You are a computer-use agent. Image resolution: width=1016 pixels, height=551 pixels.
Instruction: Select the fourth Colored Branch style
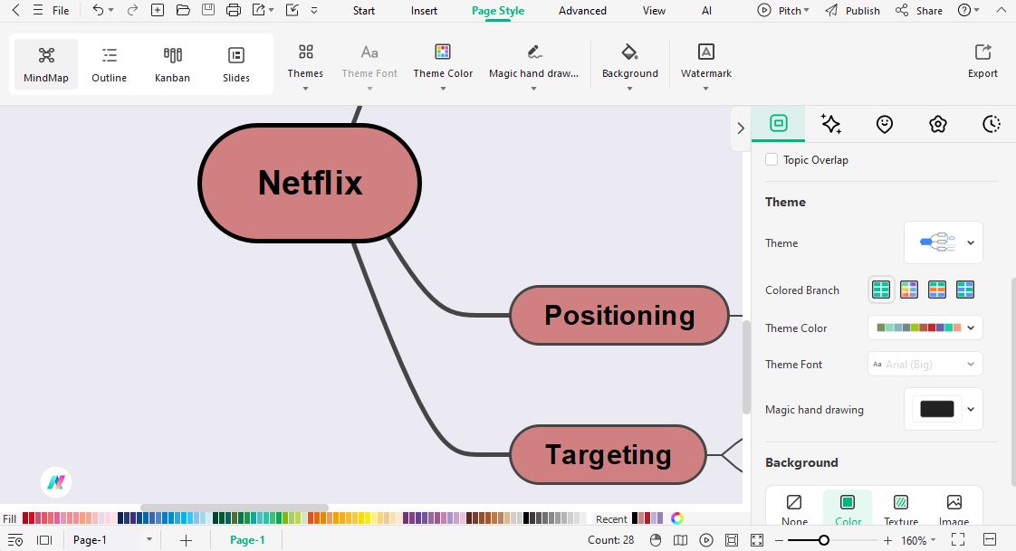click(x=964, y=290)
